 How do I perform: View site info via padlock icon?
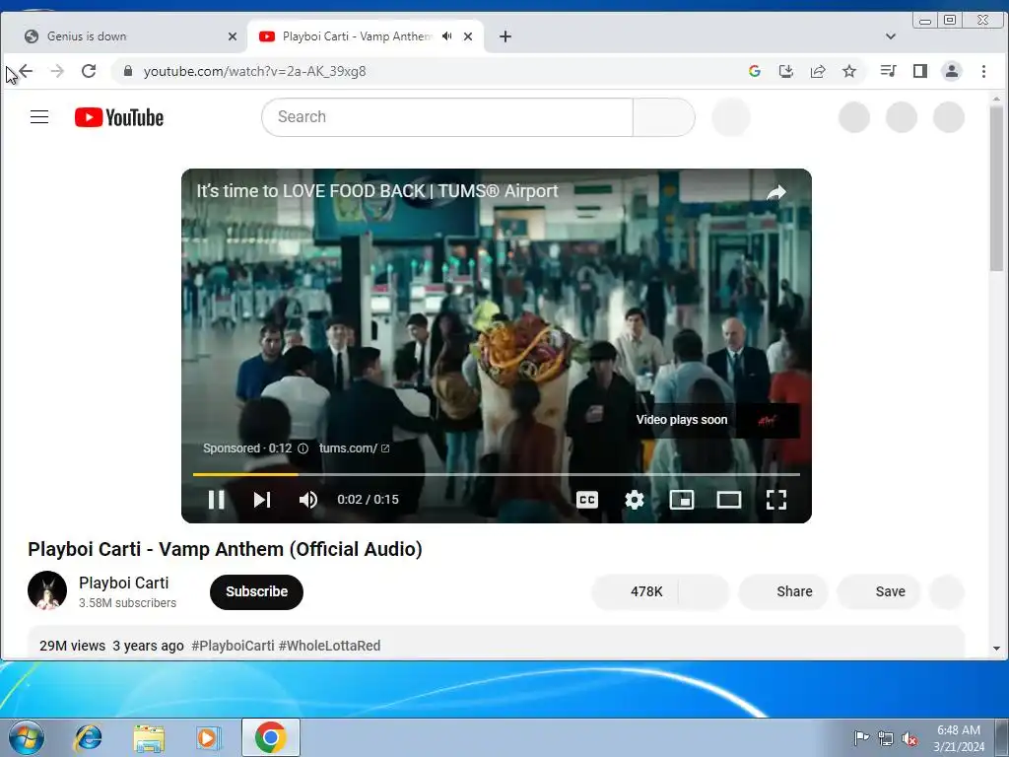tap(128, 71)
